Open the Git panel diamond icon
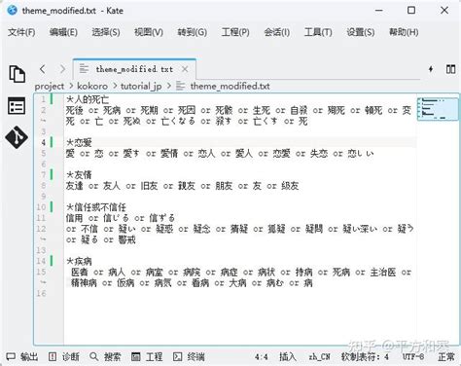461x366 pixels. click(x=17, y=137)
